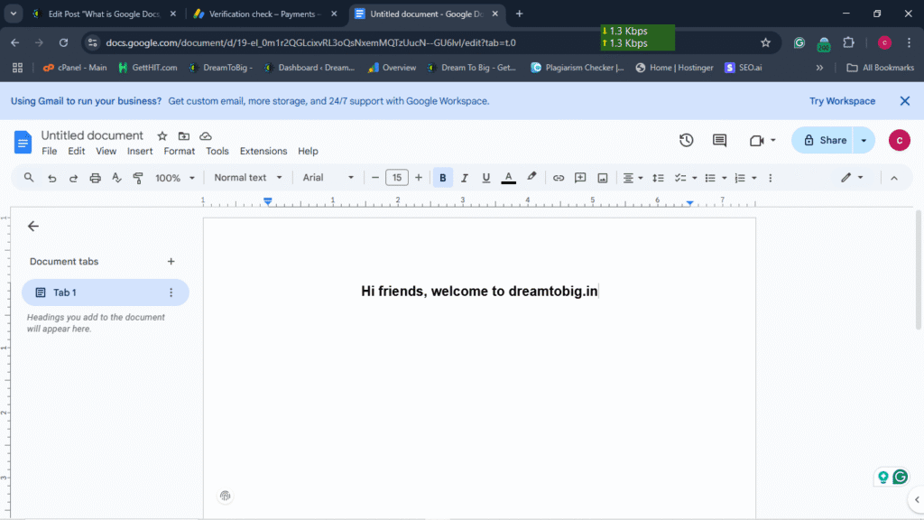Open the Extensions menu

(x=263, y=152)
